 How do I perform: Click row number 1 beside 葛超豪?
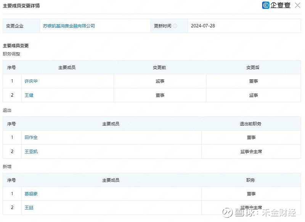(x=12, y=194)
